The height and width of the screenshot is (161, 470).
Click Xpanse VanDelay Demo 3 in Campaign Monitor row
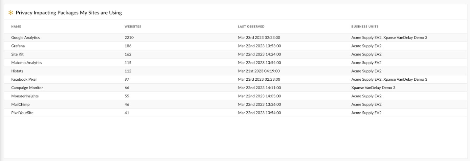[373, 88]
